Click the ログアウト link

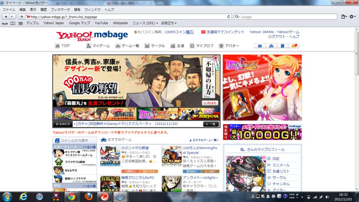277,37
